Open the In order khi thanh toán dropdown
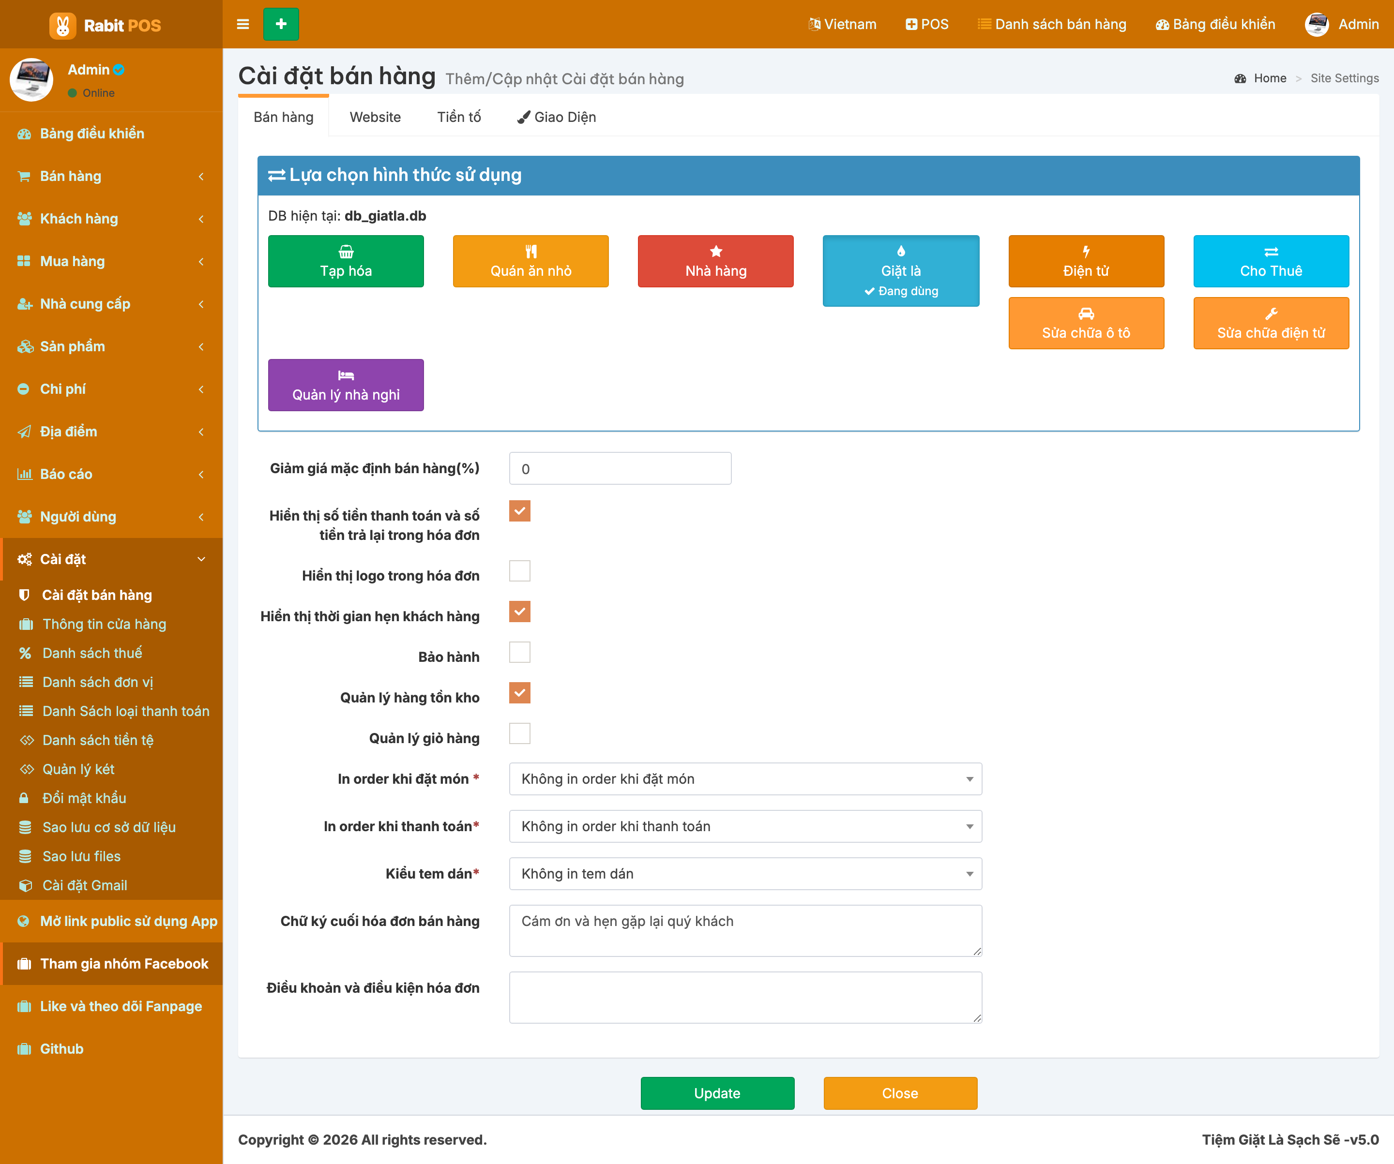 (x=745, y=826)
